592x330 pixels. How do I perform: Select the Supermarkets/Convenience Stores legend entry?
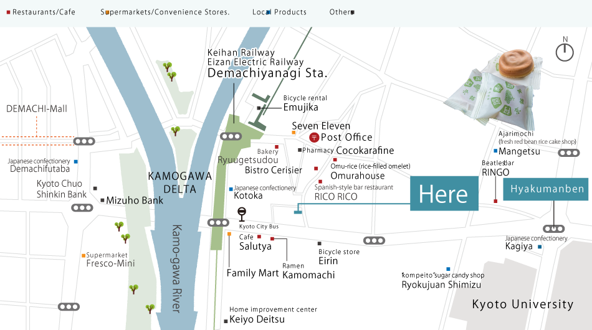[x=165, y=12]
